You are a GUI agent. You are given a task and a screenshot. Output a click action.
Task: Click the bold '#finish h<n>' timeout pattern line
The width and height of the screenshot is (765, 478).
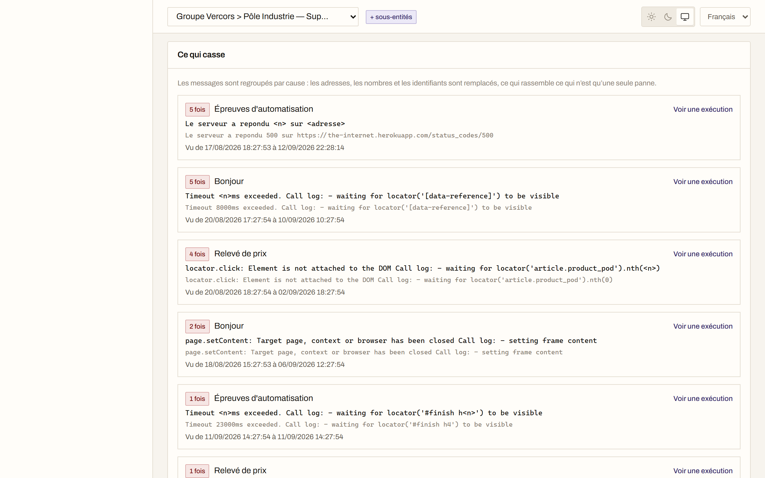coord(364,413)
